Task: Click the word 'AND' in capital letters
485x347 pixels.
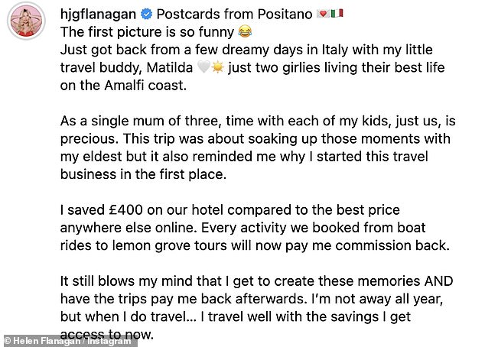Action: 438,281
